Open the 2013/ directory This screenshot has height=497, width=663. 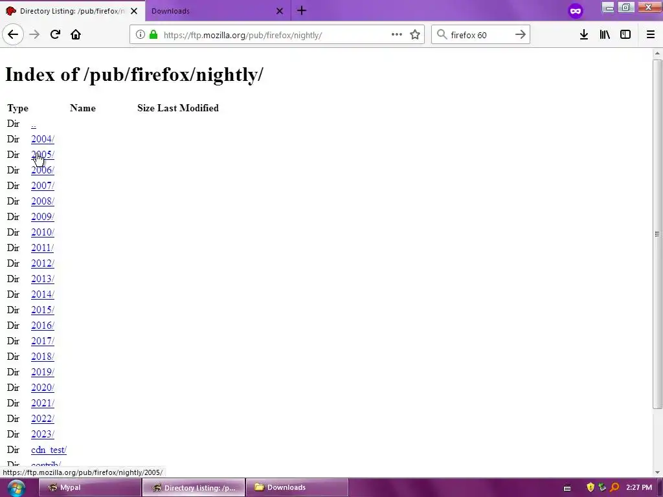(x=42, y=279)
